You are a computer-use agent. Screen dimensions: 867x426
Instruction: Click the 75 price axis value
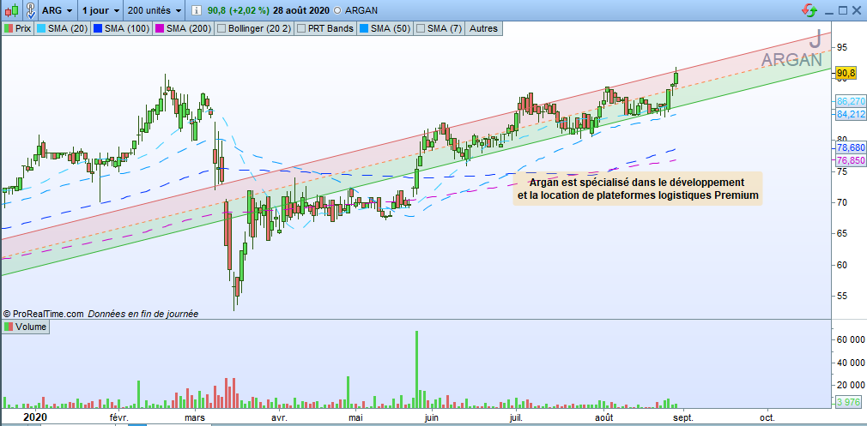click(842, 171)
